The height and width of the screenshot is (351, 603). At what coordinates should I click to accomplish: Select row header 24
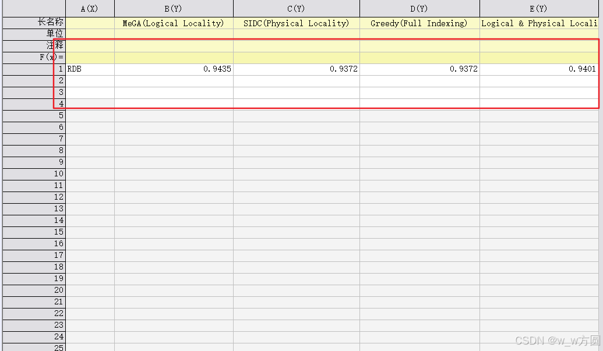[x=34, y=337]
